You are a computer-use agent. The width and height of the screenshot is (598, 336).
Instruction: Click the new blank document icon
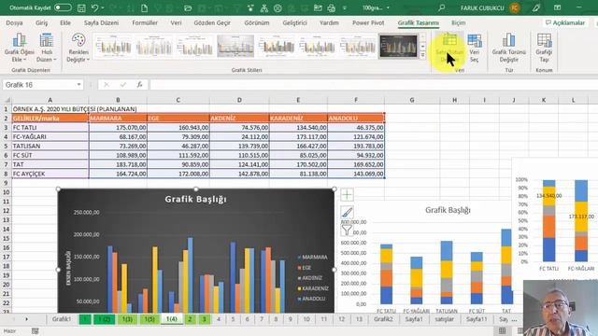tap(144, 7)
